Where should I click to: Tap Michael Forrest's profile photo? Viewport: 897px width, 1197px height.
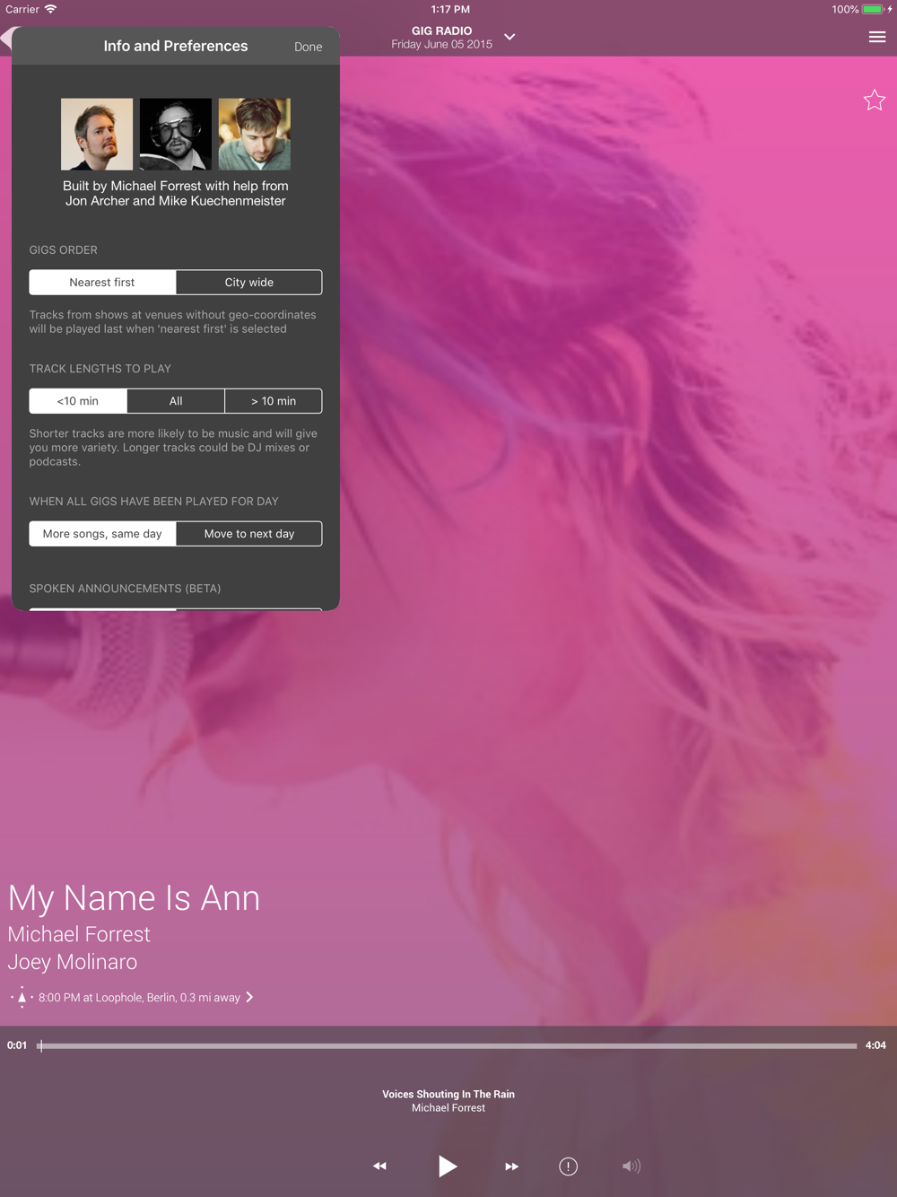97,135
